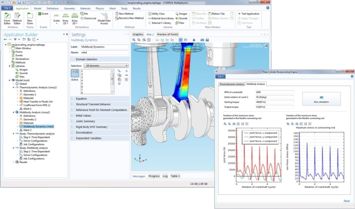Switch to the Thermodynamic Analysis tab

pyautogui.click(x=232, y=84)
